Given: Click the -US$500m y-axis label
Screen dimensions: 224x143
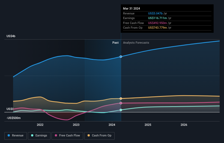Looking at the screenshot, I should click(14, 118).
